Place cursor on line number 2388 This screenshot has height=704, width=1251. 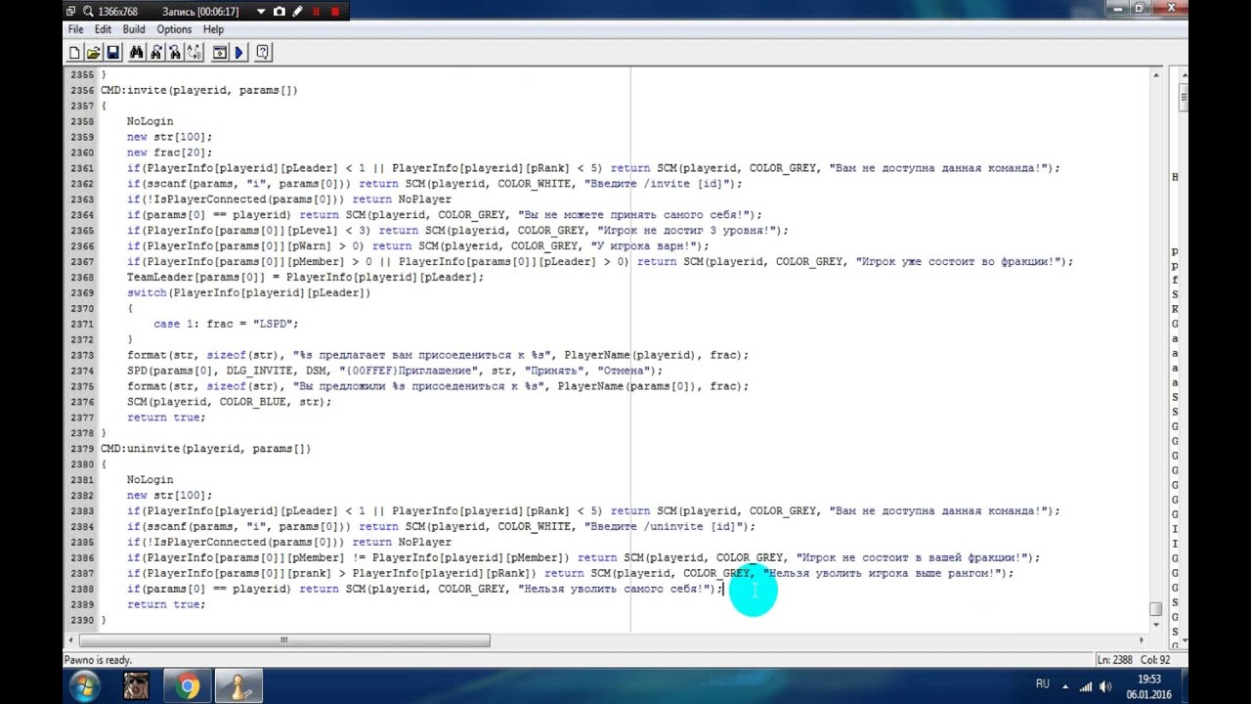[82, 589]
